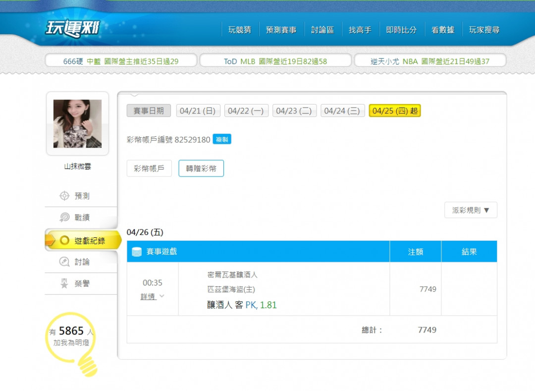This screenshot has width=535, height=391.
Task: Click team name 密爾瓦基釀酒人
Action: (232, 275)
